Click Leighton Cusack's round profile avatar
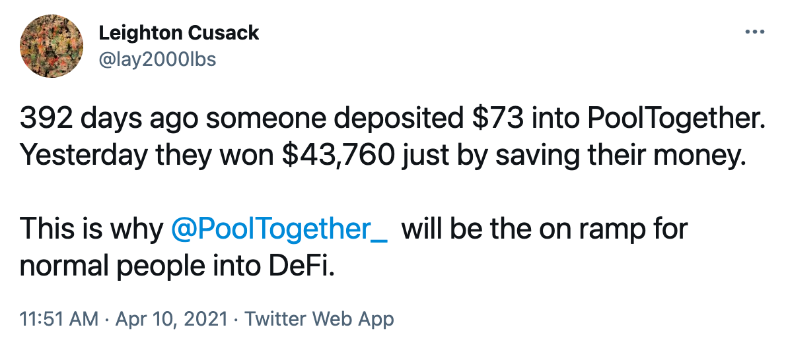The height and width of the screenshot is (352, 786). tap(52, 46)
